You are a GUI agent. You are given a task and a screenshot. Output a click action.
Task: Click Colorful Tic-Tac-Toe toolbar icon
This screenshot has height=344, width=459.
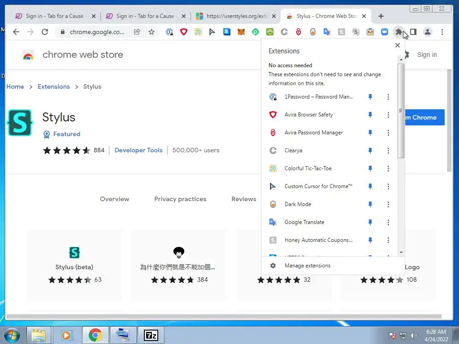[198, 32]
